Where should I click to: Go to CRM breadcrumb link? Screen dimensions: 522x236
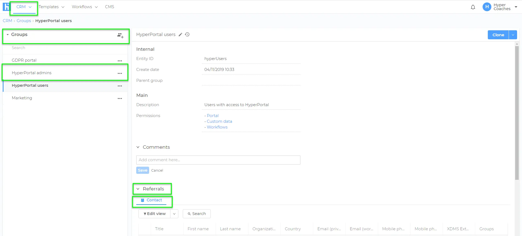[7, 21]
